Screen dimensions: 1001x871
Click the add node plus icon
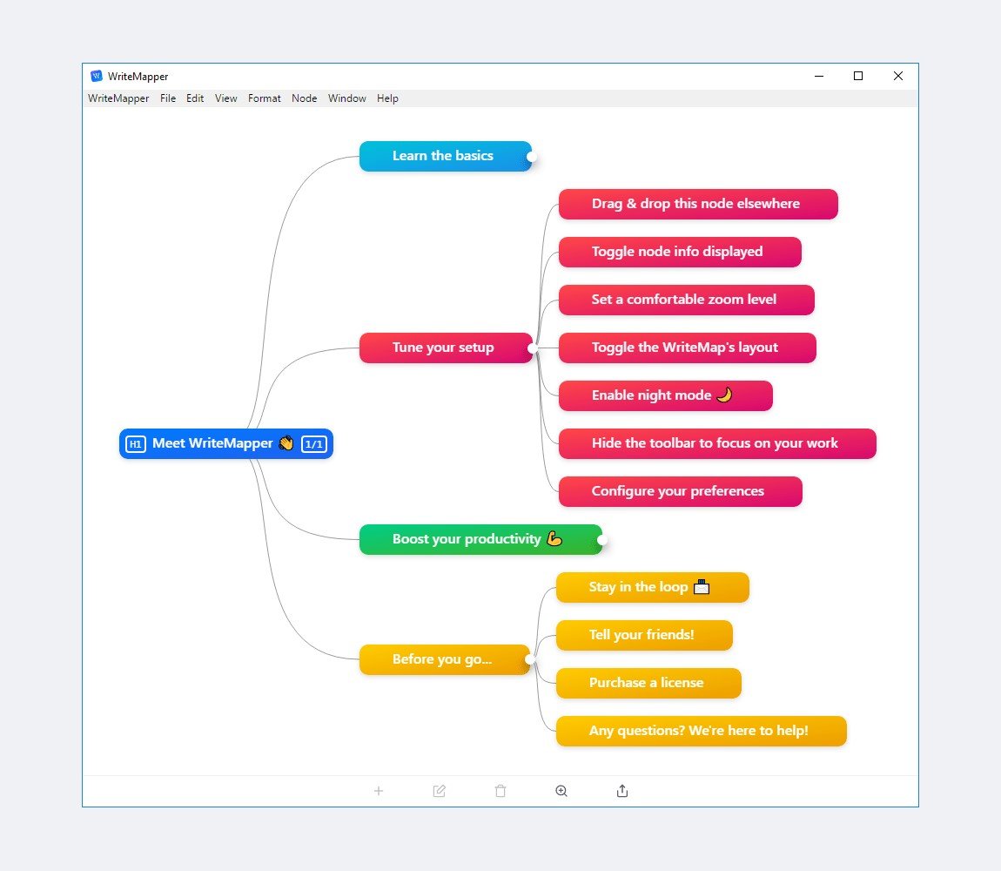click(379, 791)
